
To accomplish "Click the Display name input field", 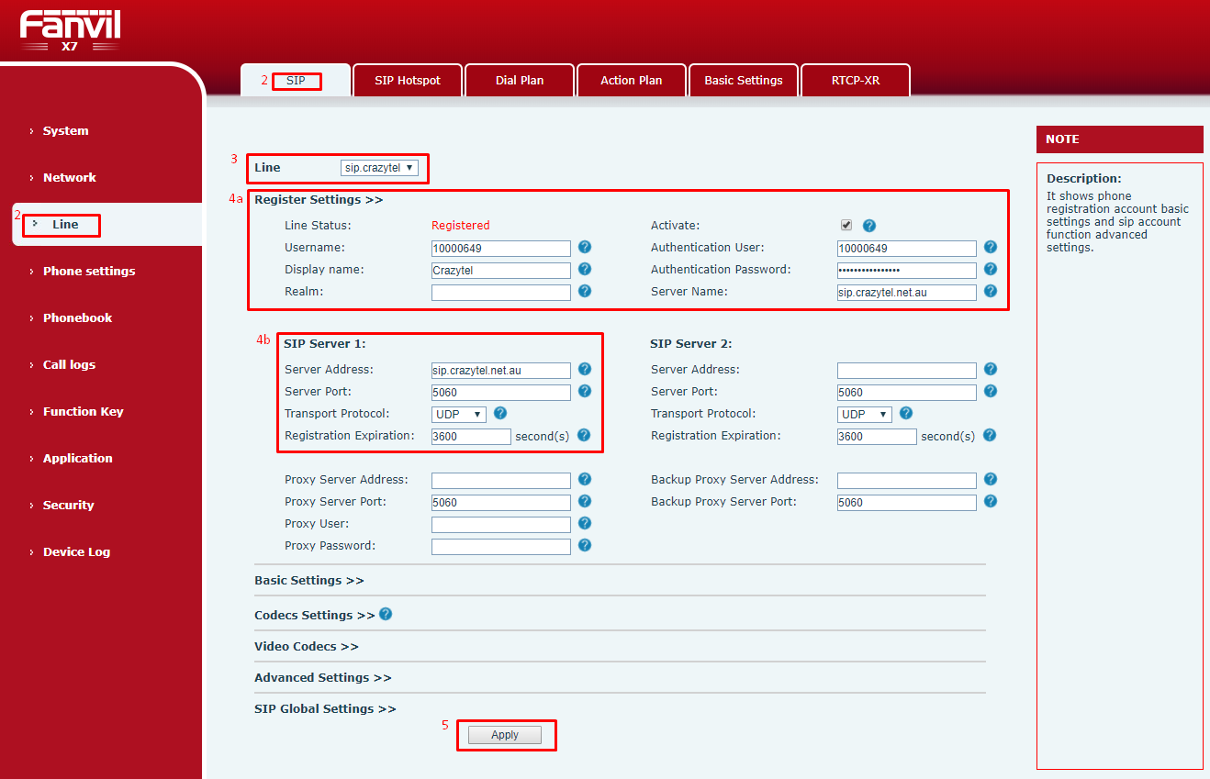I will click(x=501, y=271).
